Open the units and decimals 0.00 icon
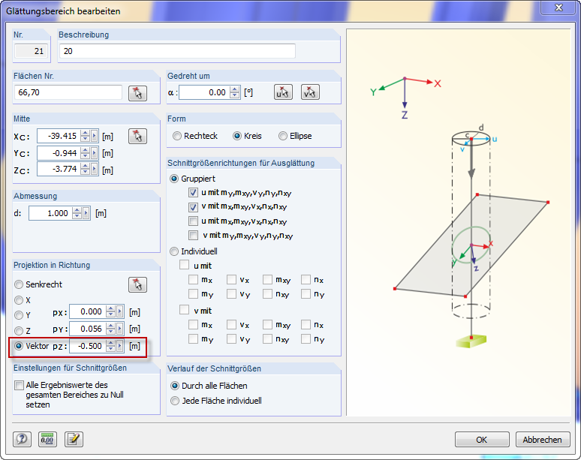The width and height of the screenshot is (581, 460). pos(47,439)
